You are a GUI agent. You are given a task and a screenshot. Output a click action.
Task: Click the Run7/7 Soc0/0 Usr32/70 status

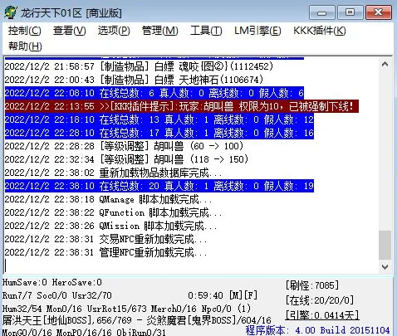pos(57,295)
